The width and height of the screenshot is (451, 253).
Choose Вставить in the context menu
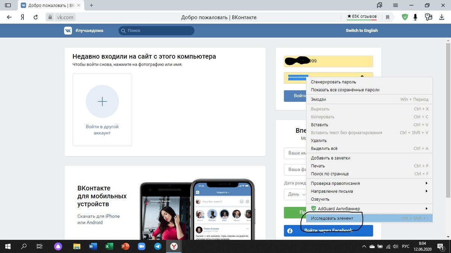click(369, 124)
